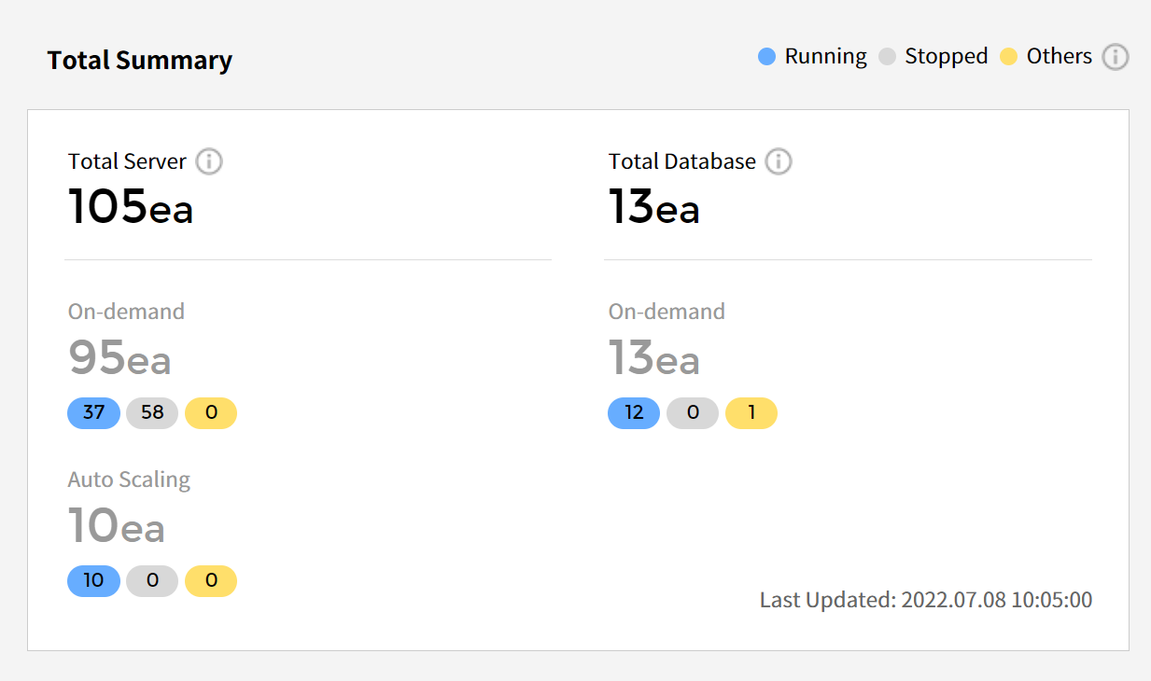Click the yellow others badge under 95ea
1151x681 pixels.
211,412
